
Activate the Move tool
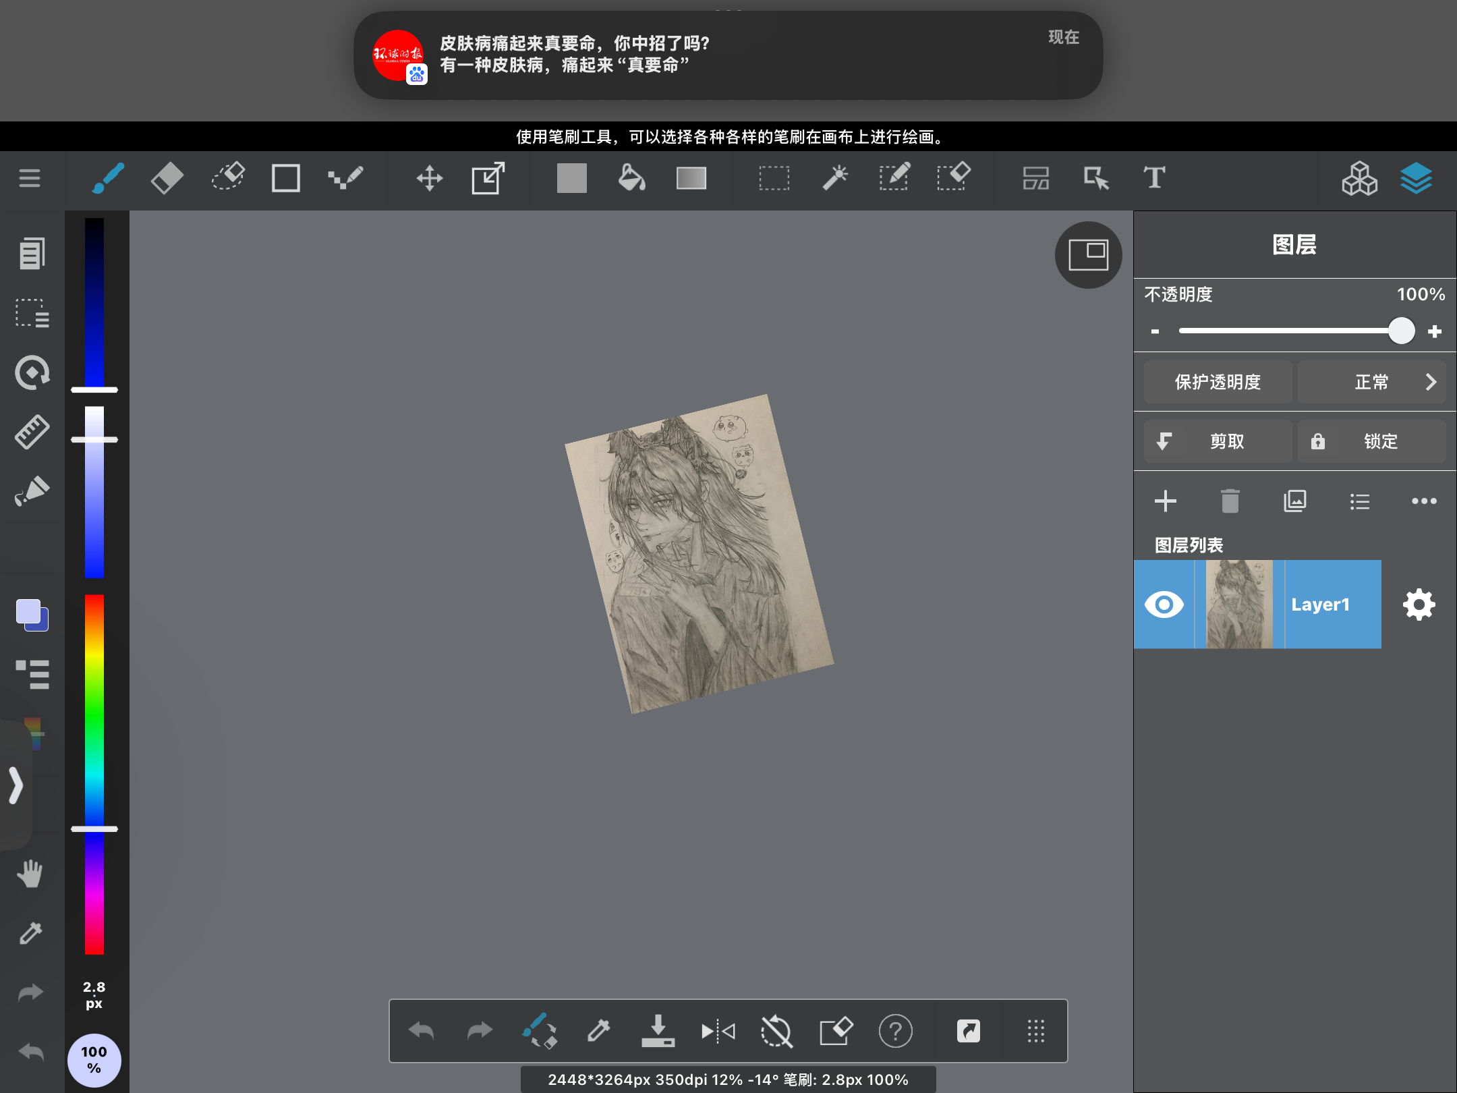pos(429,179)
